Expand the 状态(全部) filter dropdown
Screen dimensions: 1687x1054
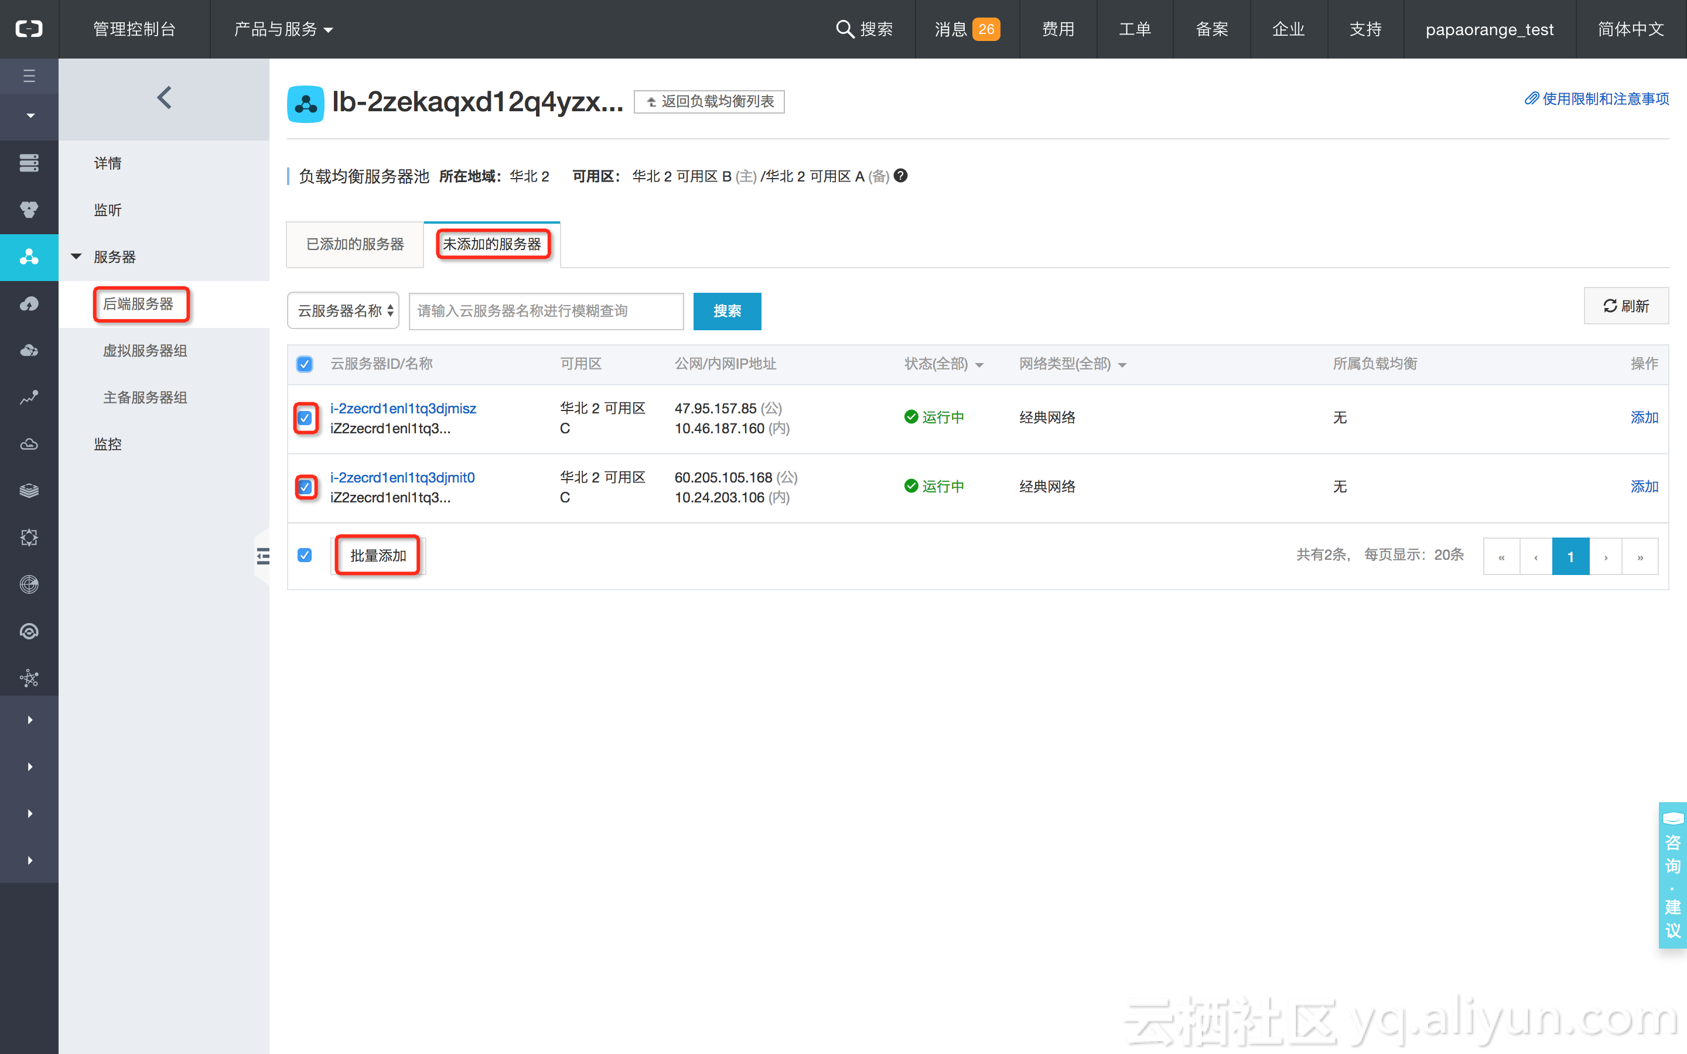942,364
